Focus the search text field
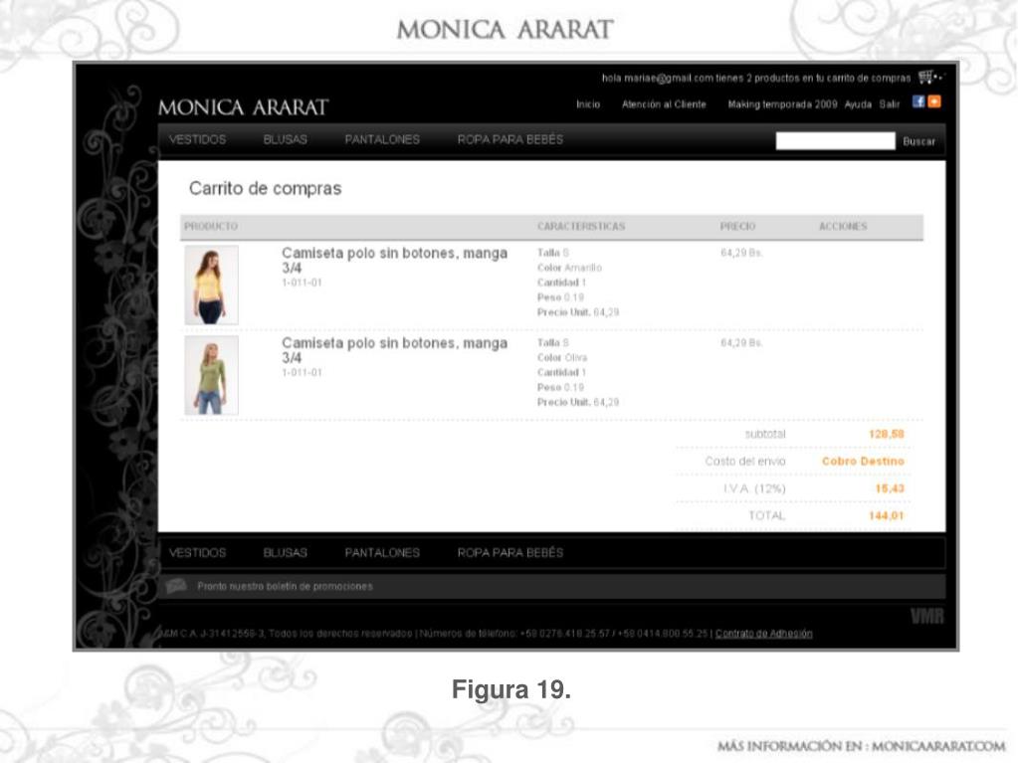 [835, 141]
